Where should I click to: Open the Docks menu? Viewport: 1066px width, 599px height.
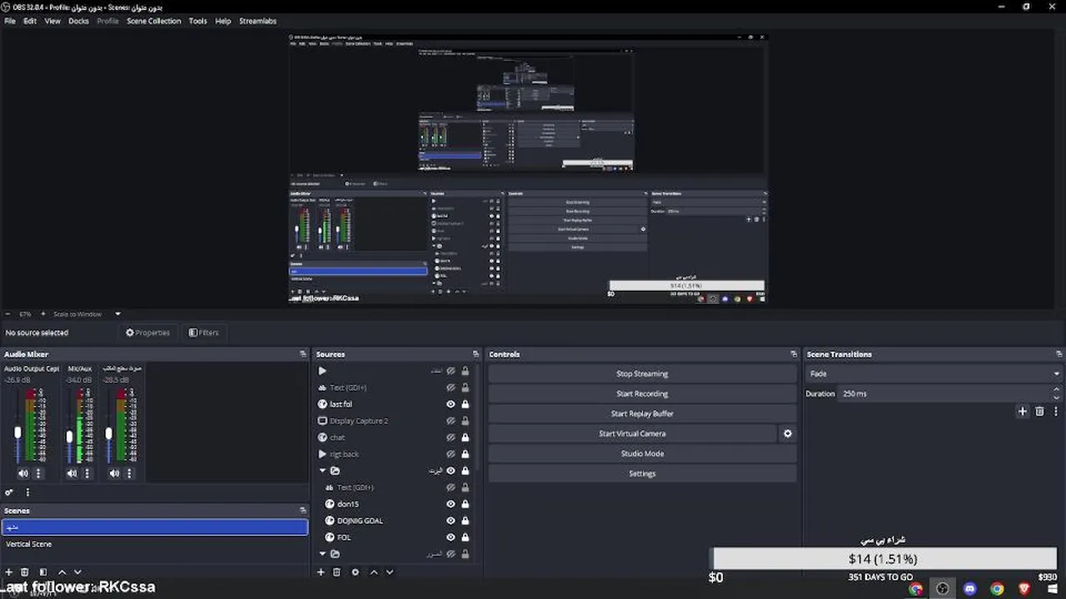[x=78, y=21]
